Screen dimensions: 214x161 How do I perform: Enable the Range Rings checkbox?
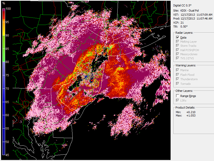(178, 96)
